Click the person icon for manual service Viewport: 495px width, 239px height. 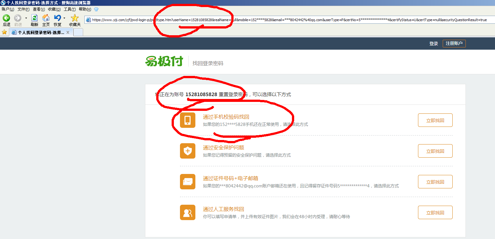point(188,212)
